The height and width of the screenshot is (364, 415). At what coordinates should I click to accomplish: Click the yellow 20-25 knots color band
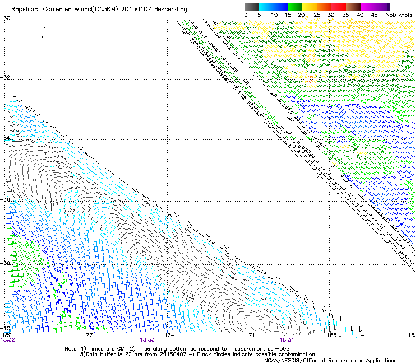tap(309, 7)
